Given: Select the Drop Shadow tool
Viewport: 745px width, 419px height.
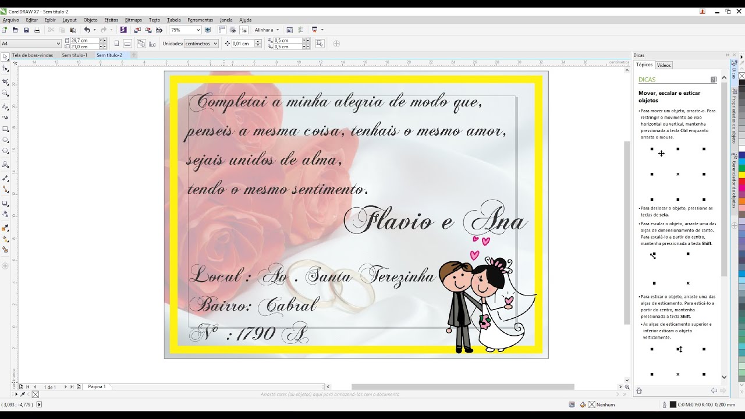Looking at the screenshot, I should point(5,203).
